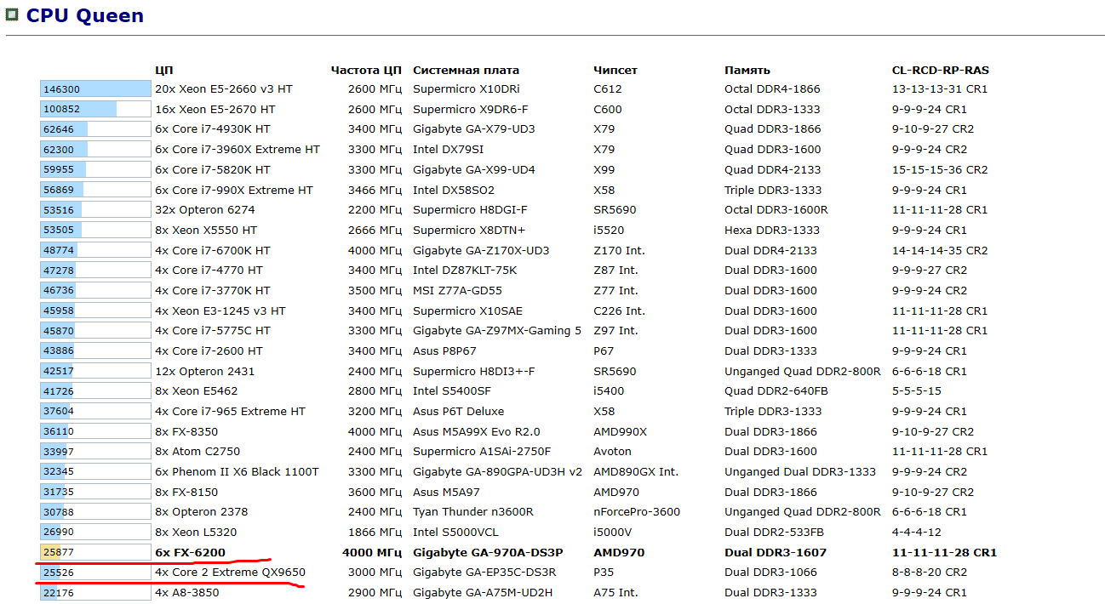This screenshot has height=604, width=1105.
Task: Select 4x Core i7-5775C HT
Action: [x=213, y=331]
